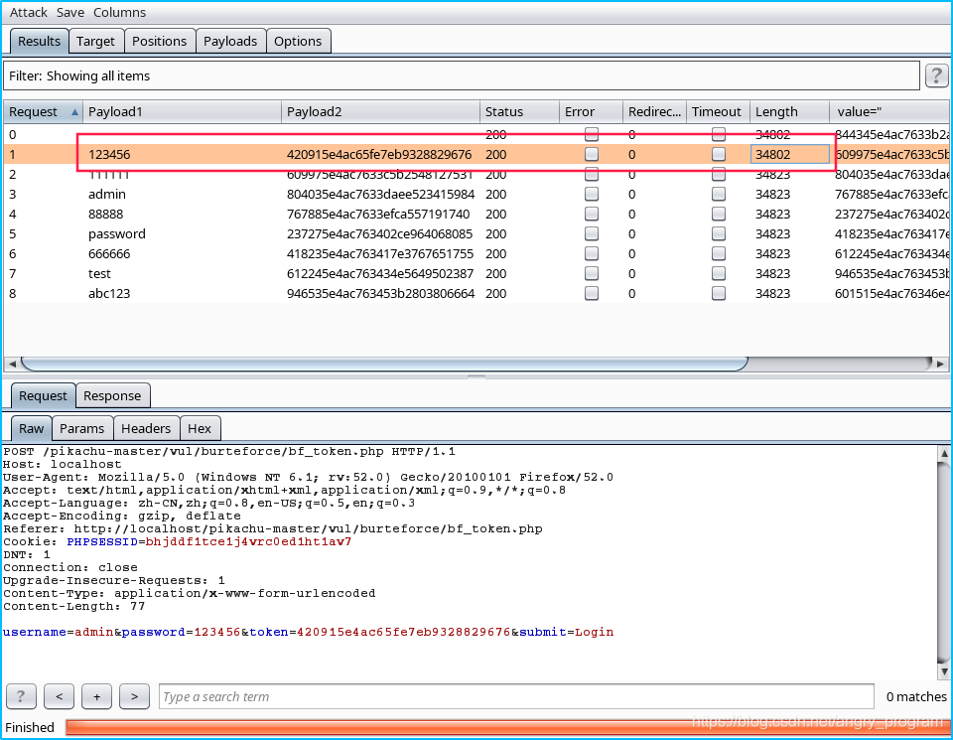953x740 pixels.
Task: Sort by Status column header
Action: [x=519, y=112]
